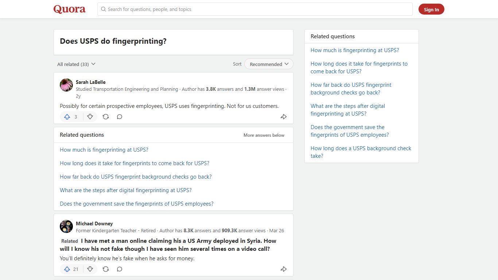Expand the All related (33) filter
This screenshot has width=498, height=280.
pyautogui.click(x=76, y=64)
